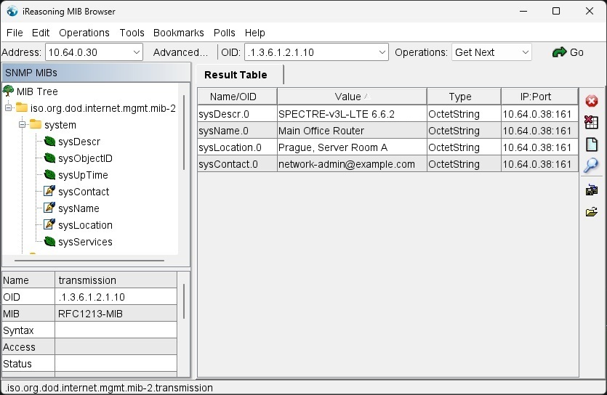Viewport: 607px width, 395px height.
Task: Open the Operations menu
Action: click(x=84, y=33)
